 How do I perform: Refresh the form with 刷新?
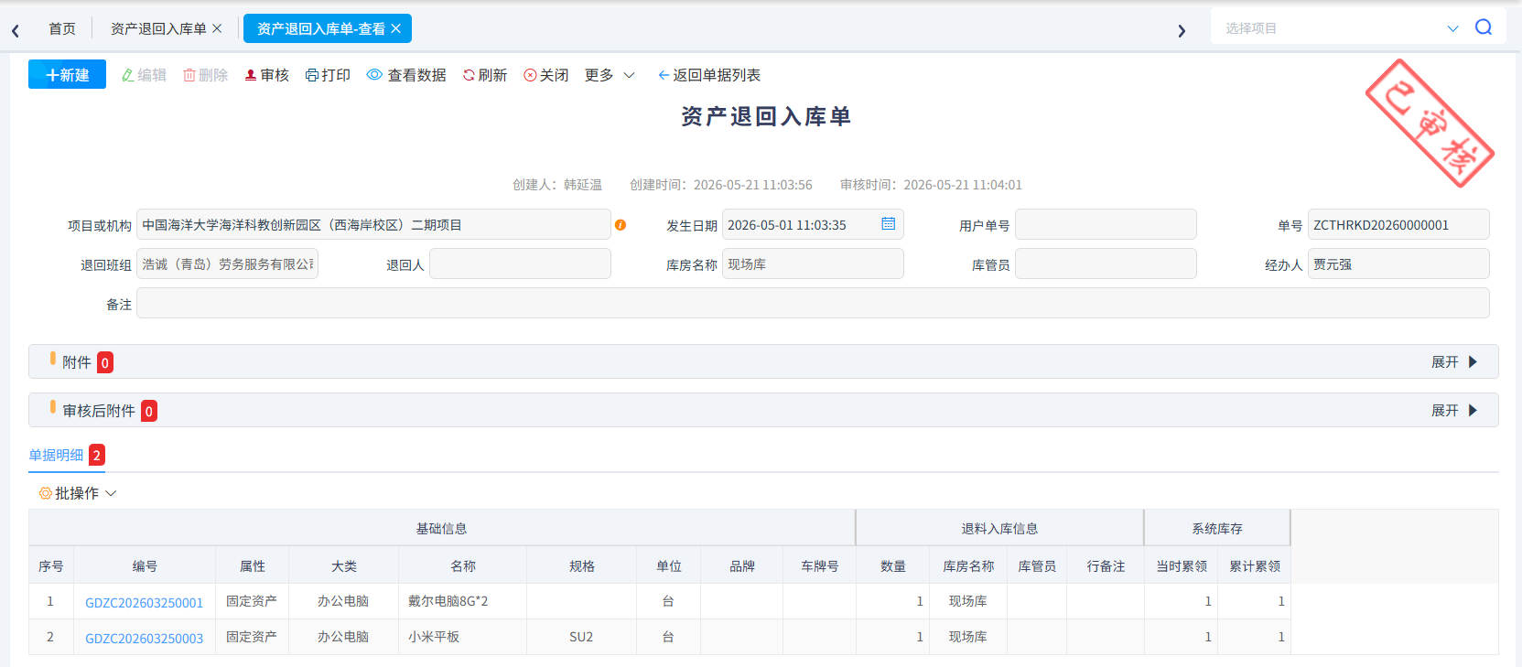coord(485,75)
